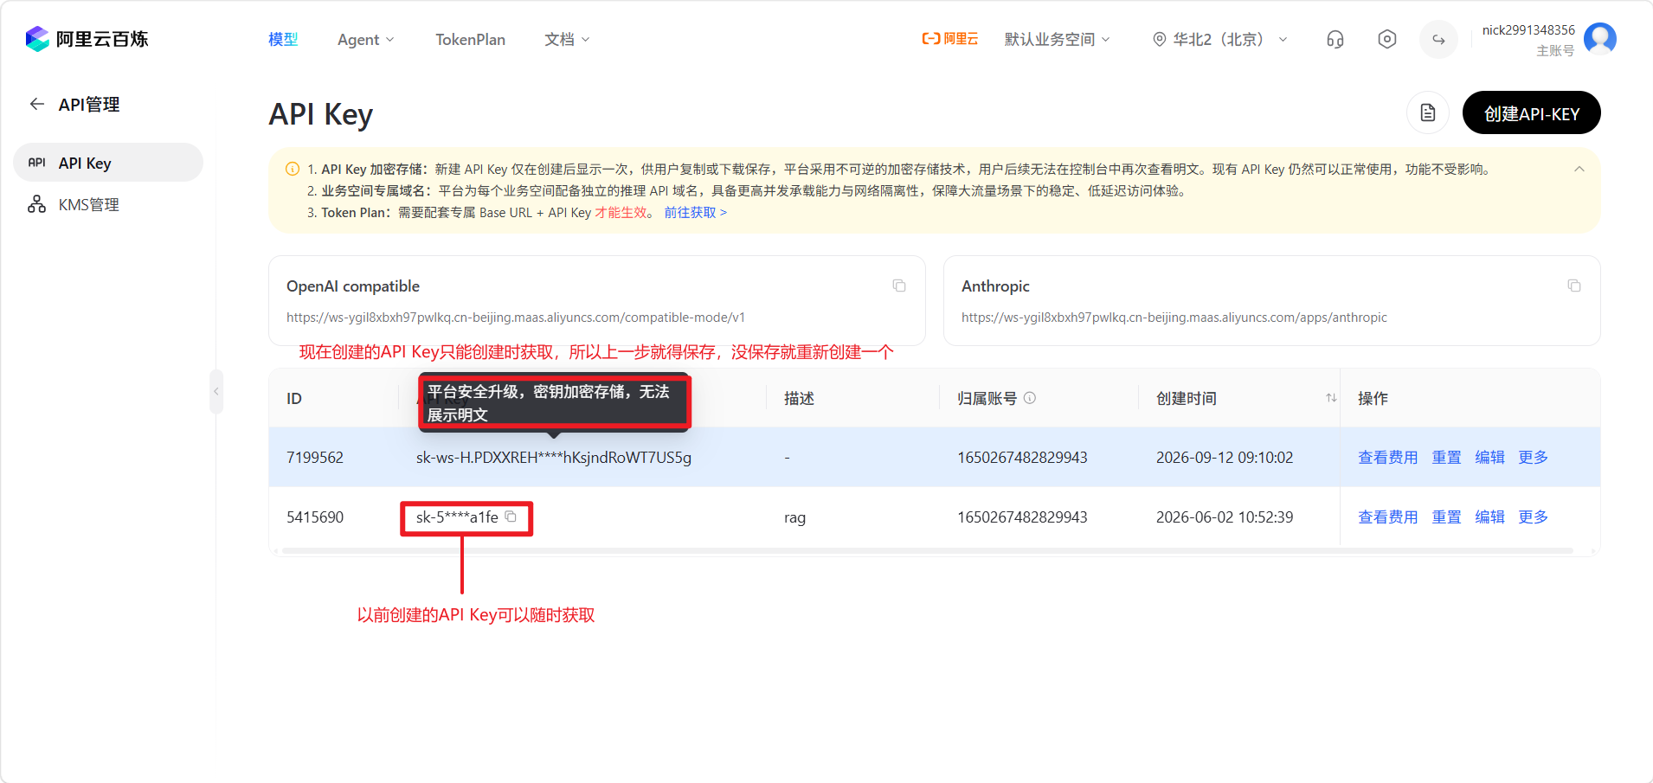Click the 归属账号 info icon
Image resolution: width=1653 pixels, height=783 pixels.
pyautogui.click(x=1030, y=398)
